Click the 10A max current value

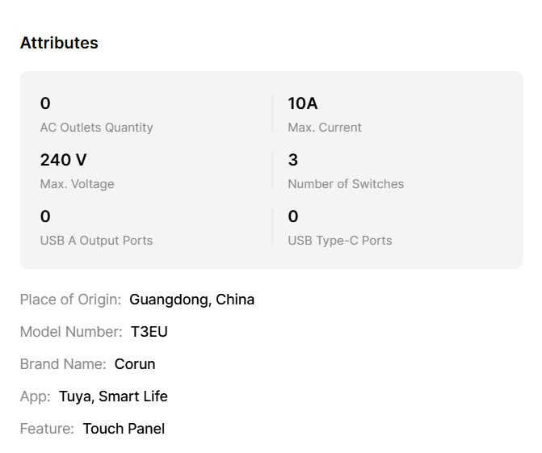click(303, 103)
